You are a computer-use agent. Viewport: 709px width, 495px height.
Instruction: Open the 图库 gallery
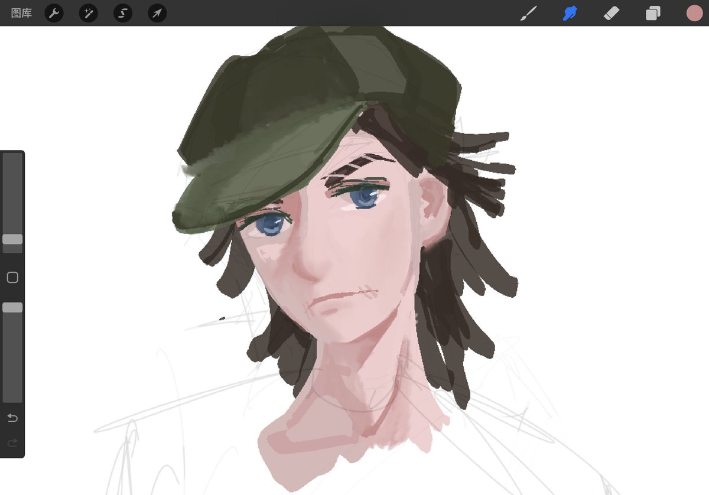tap(21, 13)
